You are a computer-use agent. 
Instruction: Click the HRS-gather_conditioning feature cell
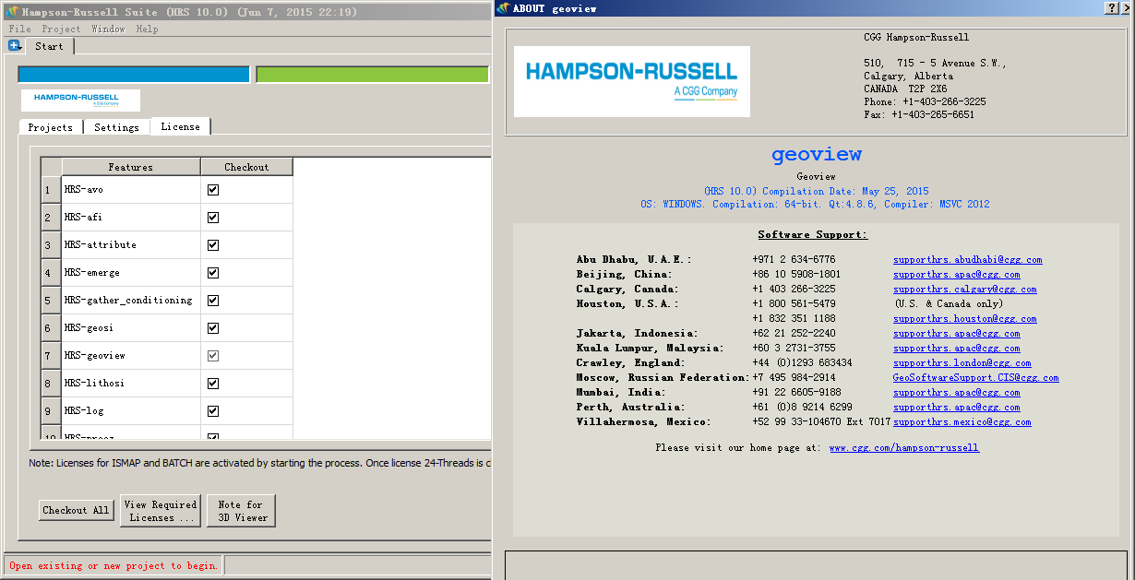click(131, 301)
